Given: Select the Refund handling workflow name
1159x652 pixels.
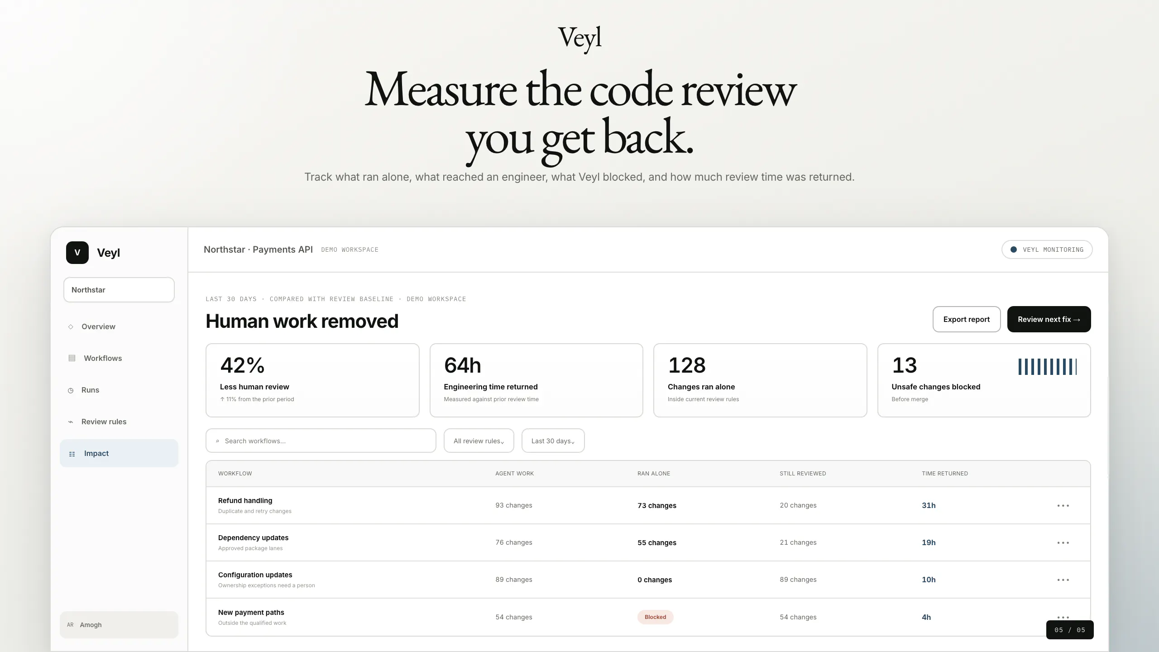Looking at the screenshot, I should tap(245, 501).
